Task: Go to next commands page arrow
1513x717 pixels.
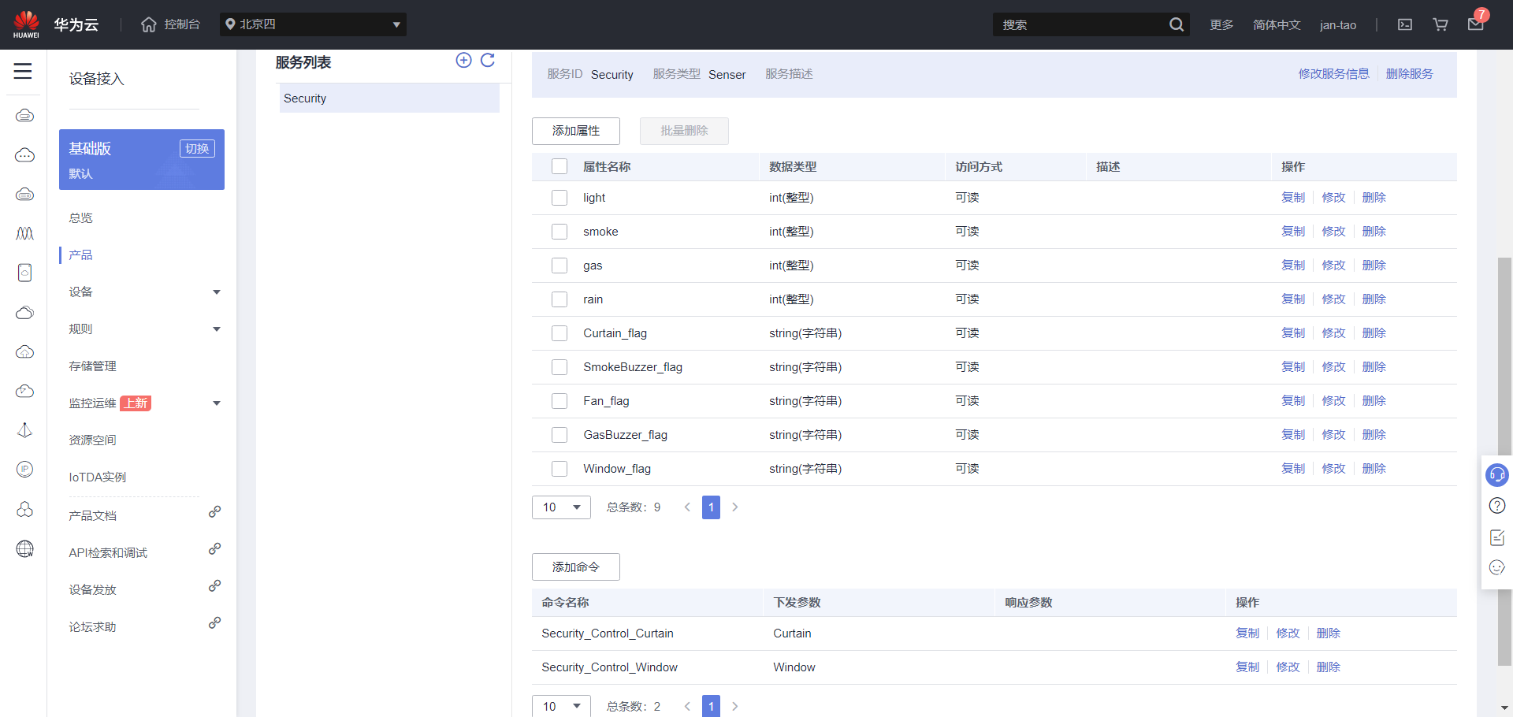Action: tap(735, 707)
